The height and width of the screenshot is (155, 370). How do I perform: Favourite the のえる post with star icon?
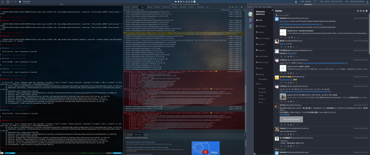point(288,47)
